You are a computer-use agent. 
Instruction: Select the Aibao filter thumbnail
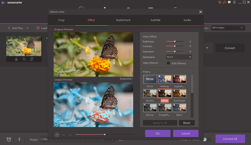165,94
